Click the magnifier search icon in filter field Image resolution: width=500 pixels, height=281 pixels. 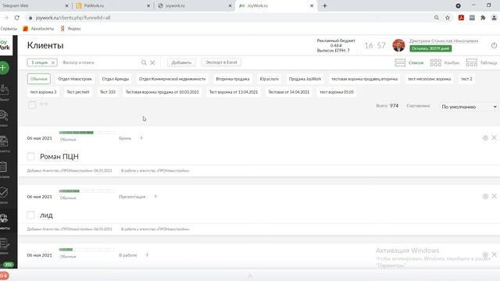pos(144,62)
